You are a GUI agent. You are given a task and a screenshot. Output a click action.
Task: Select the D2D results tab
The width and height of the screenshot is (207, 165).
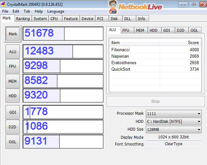pos(181,30)
